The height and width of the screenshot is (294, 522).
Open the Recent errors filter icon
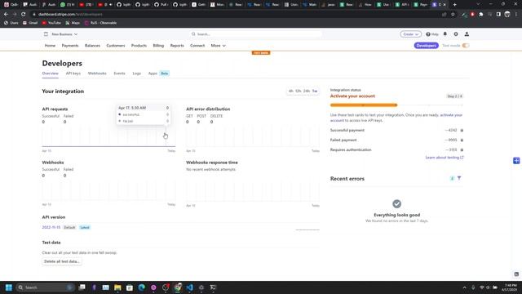(459, 178)
